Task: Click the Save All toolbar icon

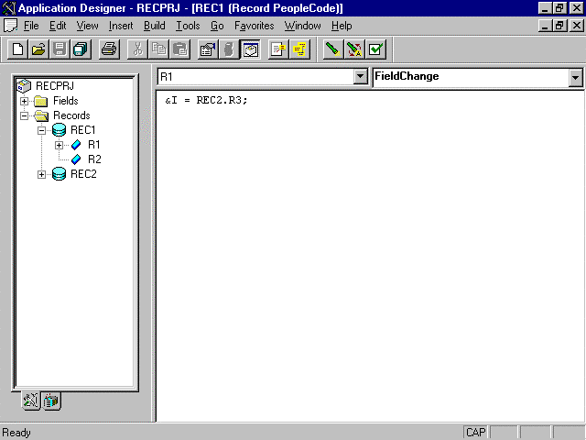Action: 81,49
